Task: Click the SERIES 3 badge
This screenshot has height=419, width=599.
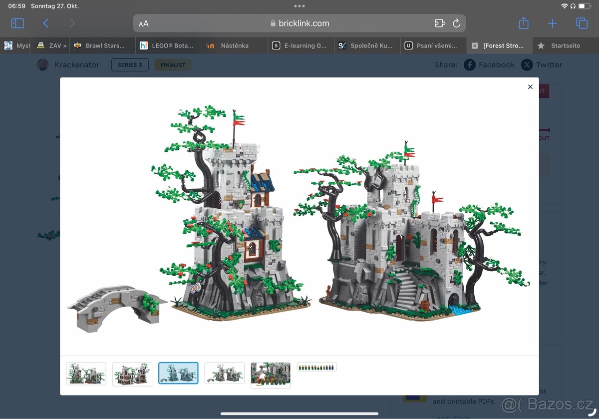Action: click(x=130, y=64)
